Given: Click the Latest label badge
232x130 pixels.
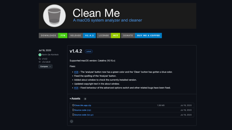Looking at the screenshot, I should point(89,51).
